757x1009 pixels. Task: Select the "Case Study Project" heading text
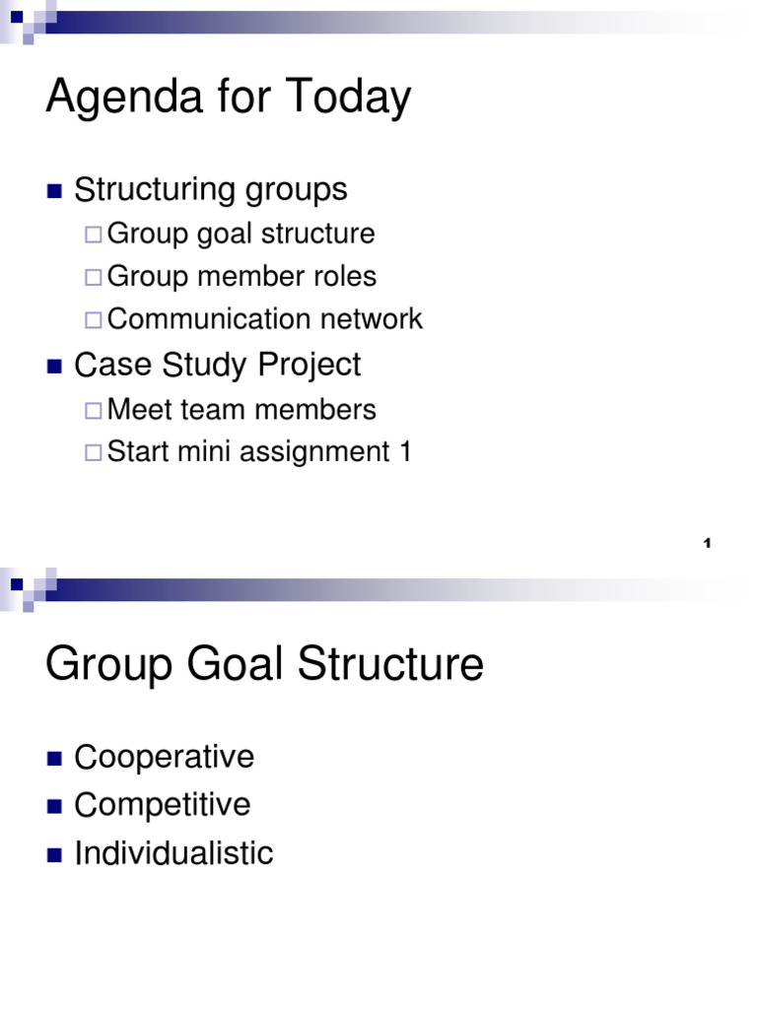click(x=217, y=366)
